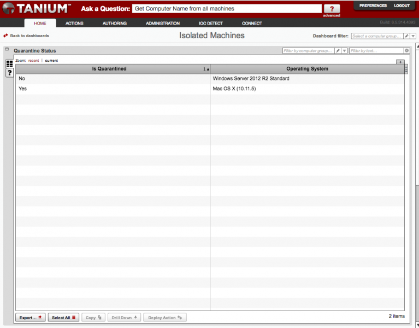This screenshot has width=419, height=328.
Task: Show the question details view tab
Action: (9, 73)
